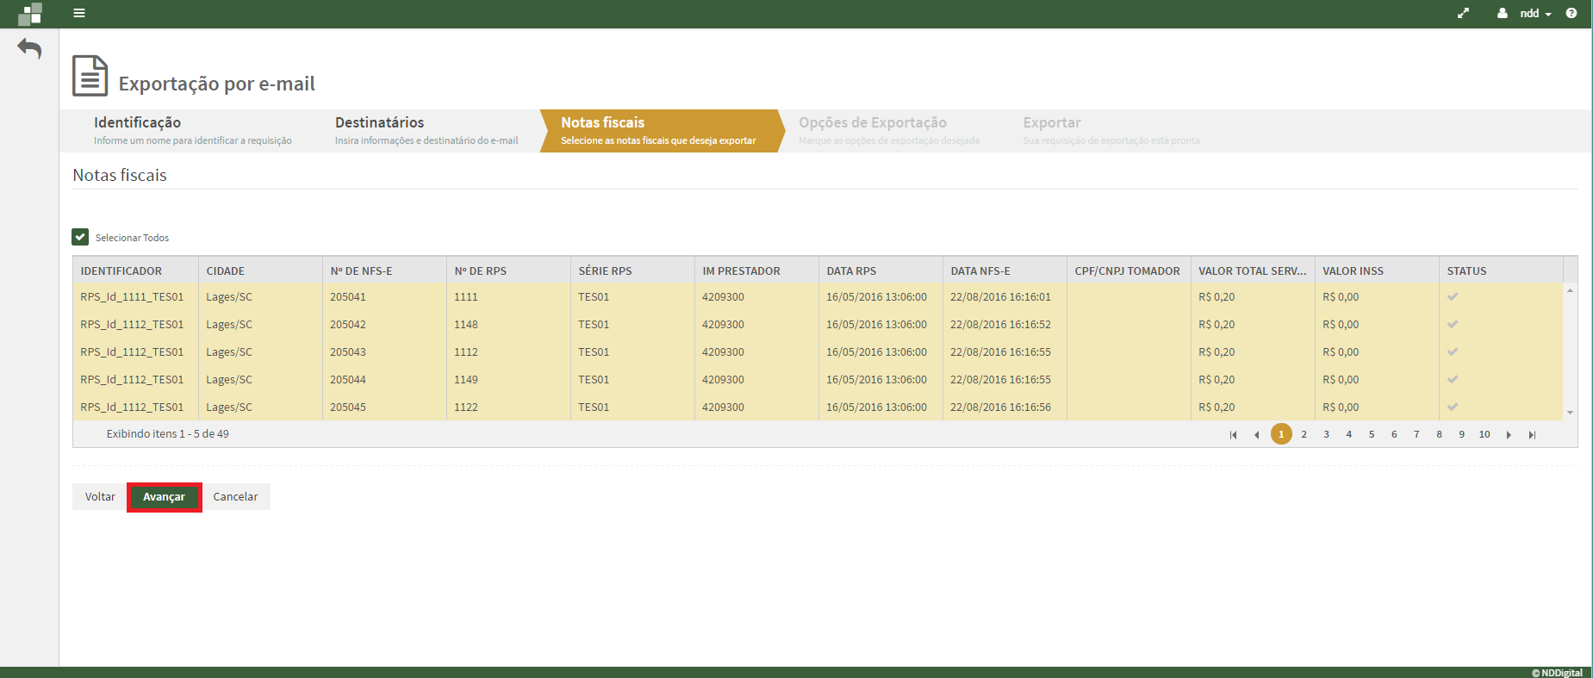Click the Avançar button
The width and height of the screenshot is (1593, 678).
pos(164,497)
